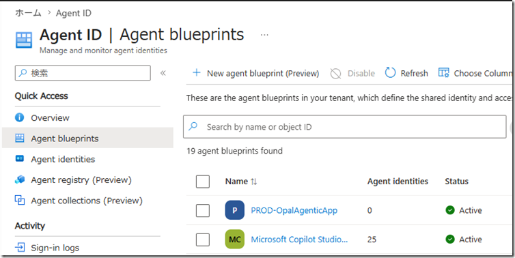Viewport: 515px width, 258px height.
Task: Click the plus icon for new blueprint
Action: (x=197, y=73)
